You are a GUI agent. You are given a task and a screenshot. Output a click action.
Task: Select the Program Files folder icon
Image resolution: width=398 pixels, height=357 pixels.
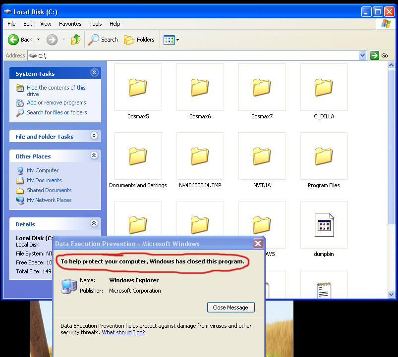tap(324, 156)
